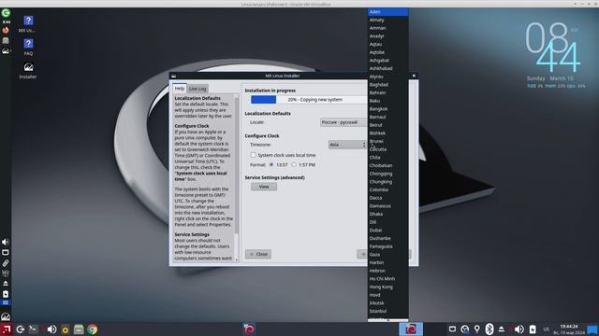The width and height of the screenshot is (599, 336).
Task: Select Ho Chi Minh in the timezone list
Action: coord(387,279)
